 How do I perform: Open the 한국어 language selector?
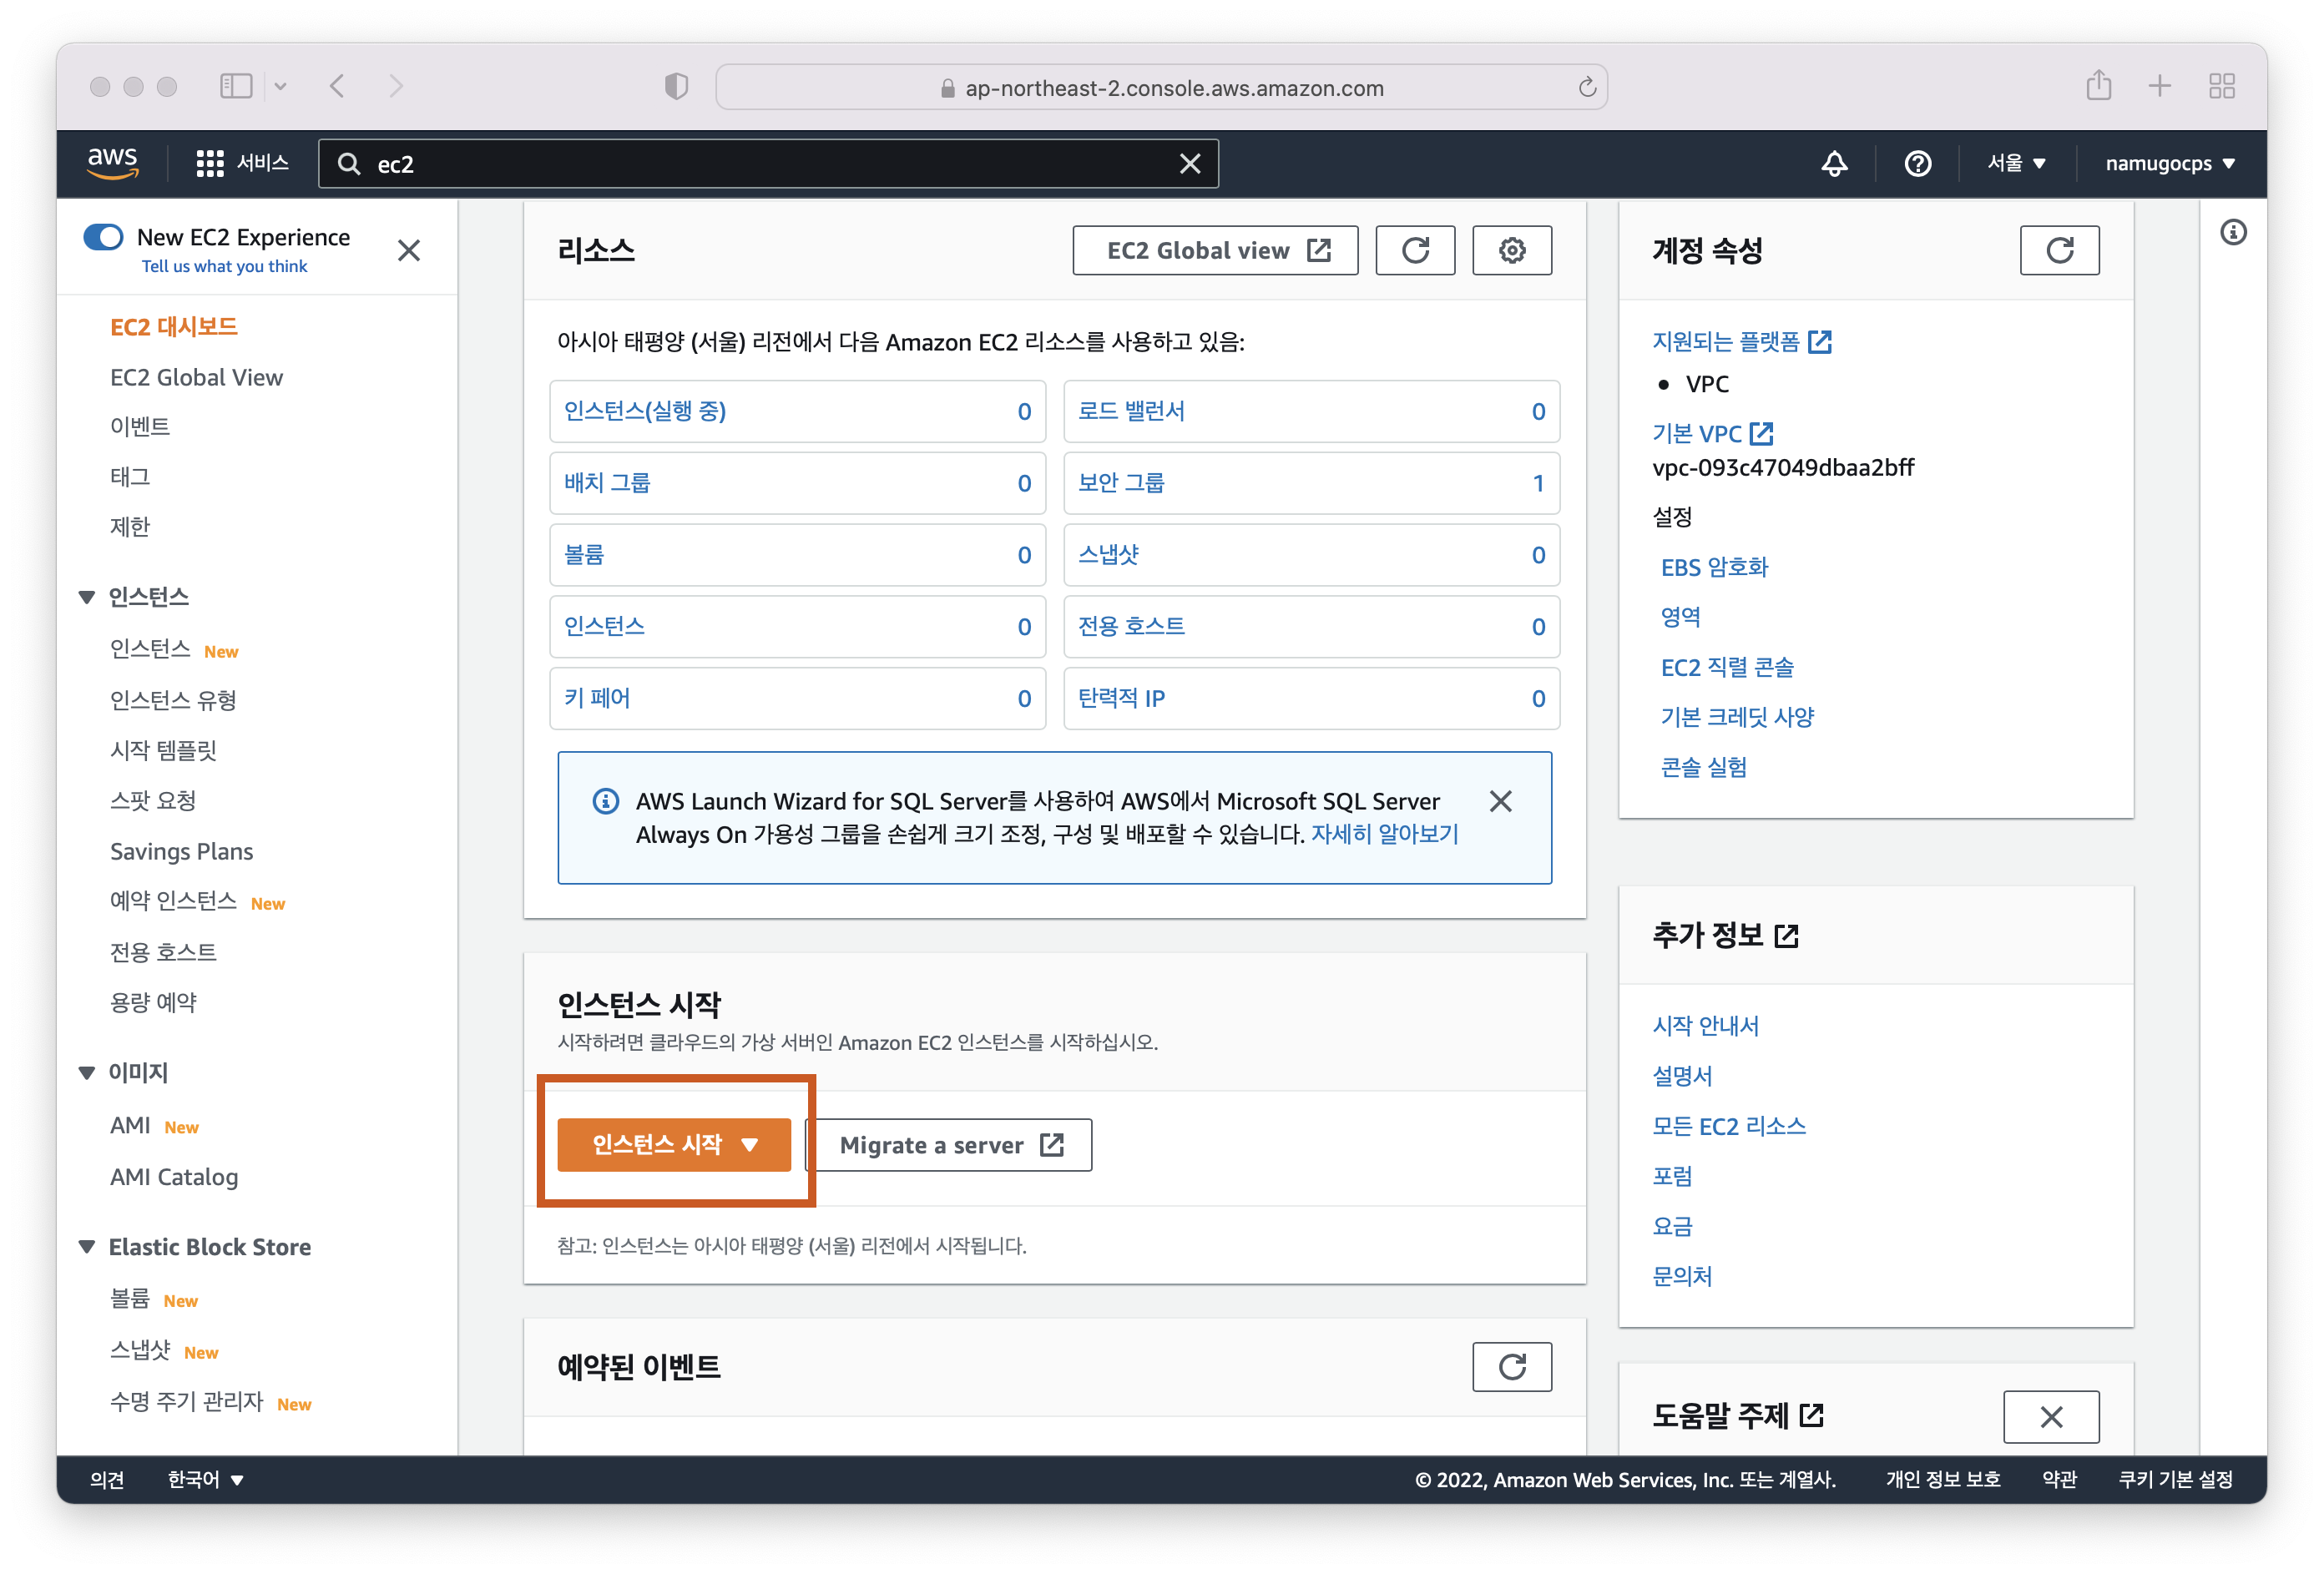[x=205, y=1479]
